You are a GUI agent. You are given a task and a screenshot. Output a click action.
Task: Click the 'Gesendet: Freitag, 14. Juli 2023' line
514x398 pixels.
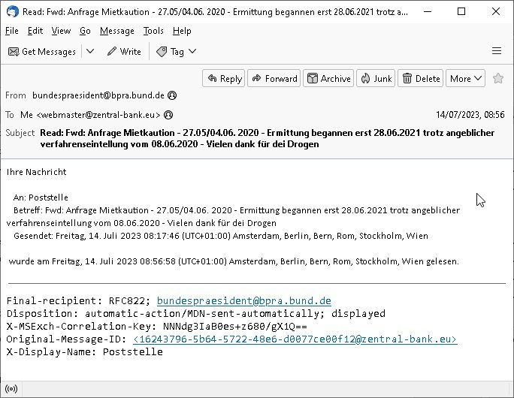221,236
